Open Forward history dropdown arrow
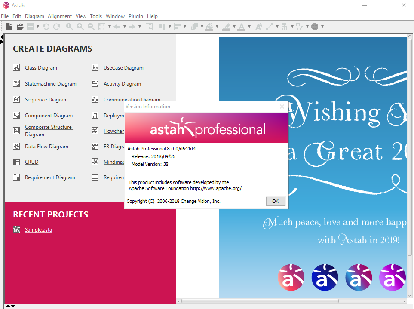 tap(140, 26)
